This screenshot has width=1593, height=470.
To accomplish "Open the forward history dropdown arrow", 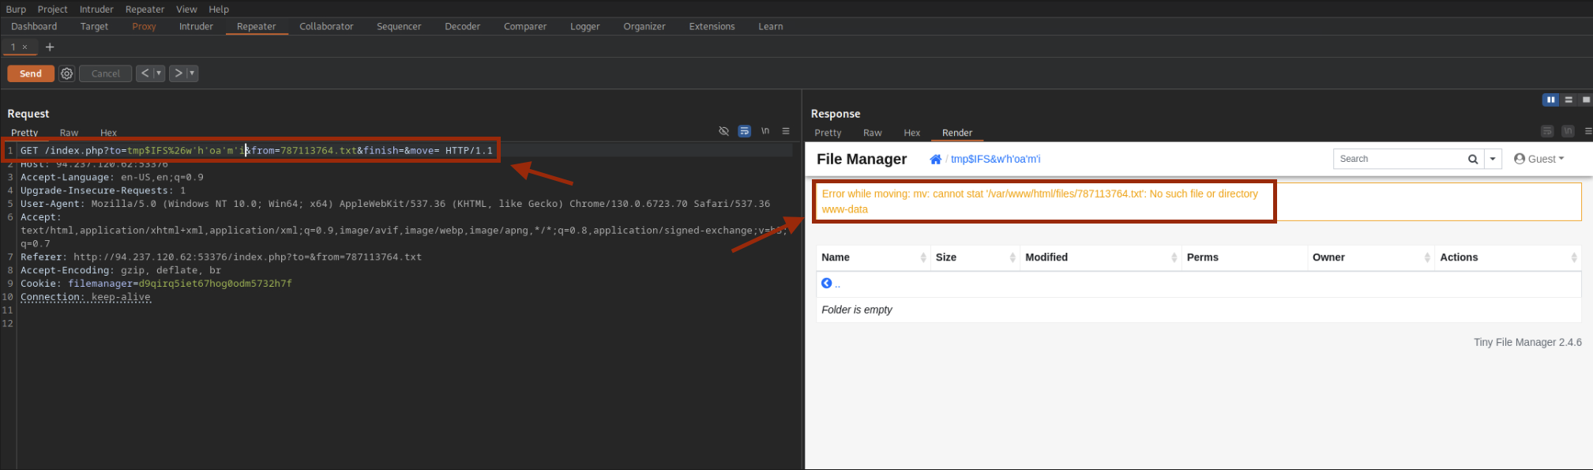I will tap(192, 73).
